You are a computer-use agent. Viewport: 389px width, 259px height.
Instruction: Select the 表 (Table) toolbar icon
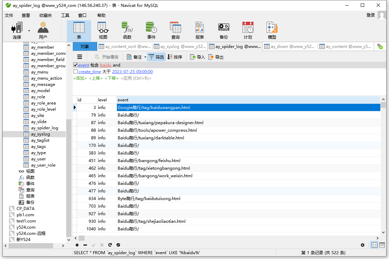click(79, 30)
